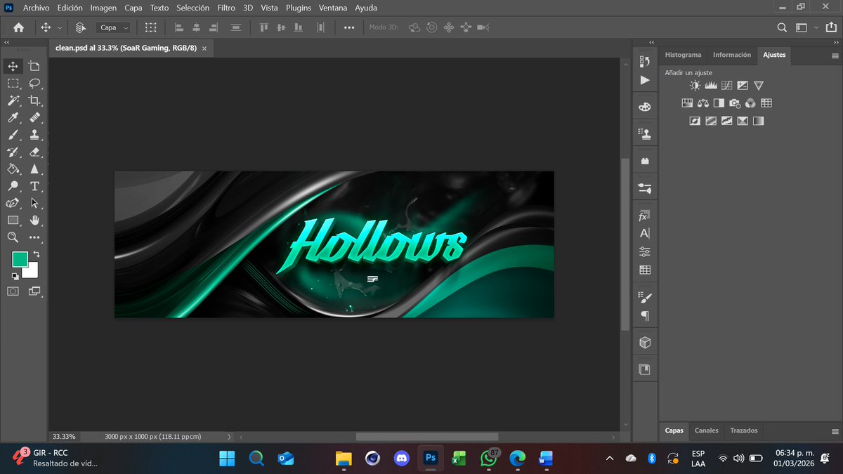Add a Gradient Map adjustment
843x474 pixels.
[x=758, y=121]
